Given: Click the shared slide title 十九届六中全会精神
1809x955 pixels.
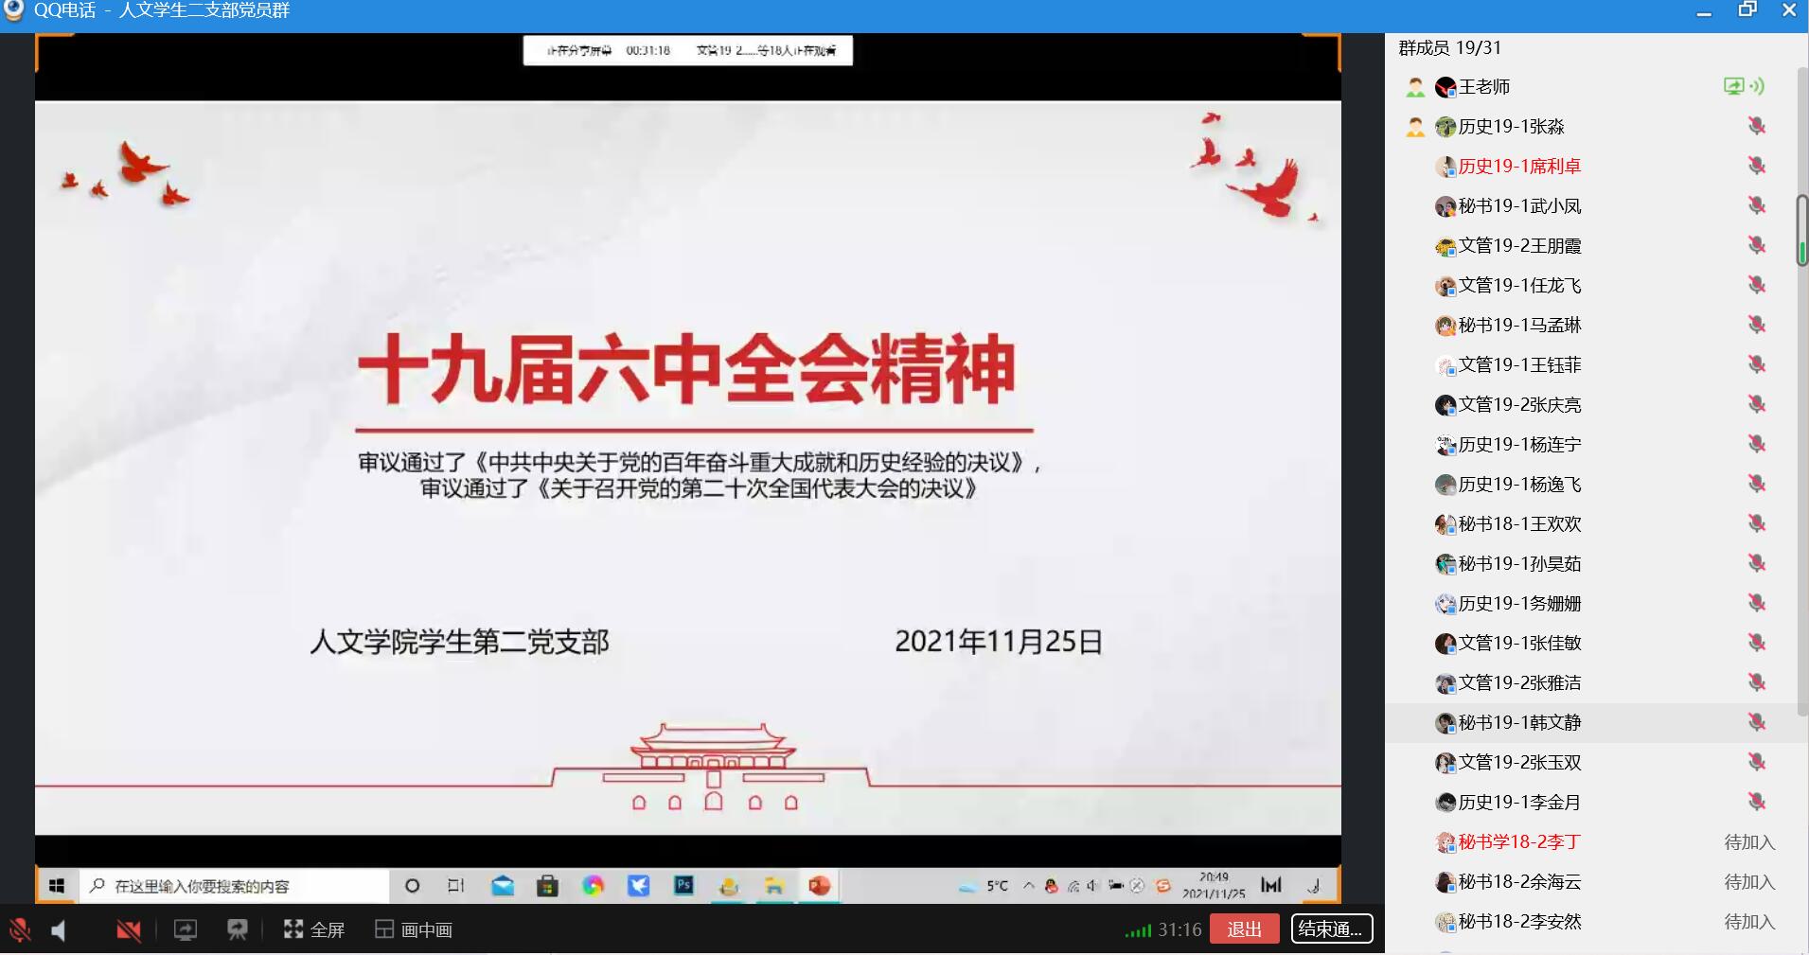Looking at the screenshot, I should pyautogui.click(x=686, y=370).
